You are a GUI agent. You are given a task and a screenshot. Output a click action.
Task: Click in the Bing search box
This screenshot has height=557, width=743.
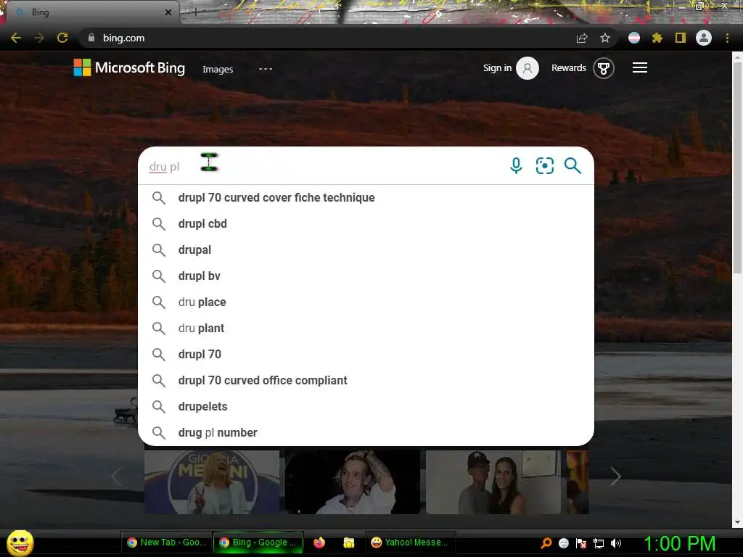(322, 166)
